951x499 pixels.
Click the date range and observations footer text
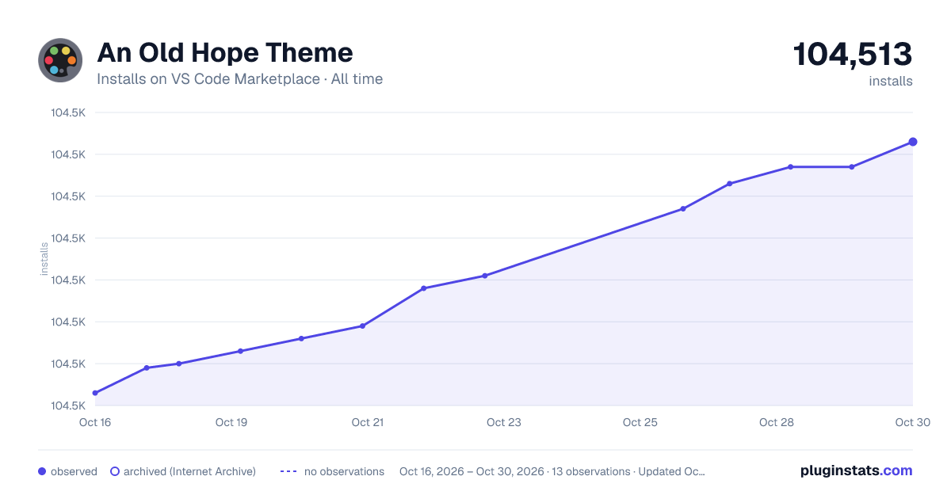[x=552, y=471]
